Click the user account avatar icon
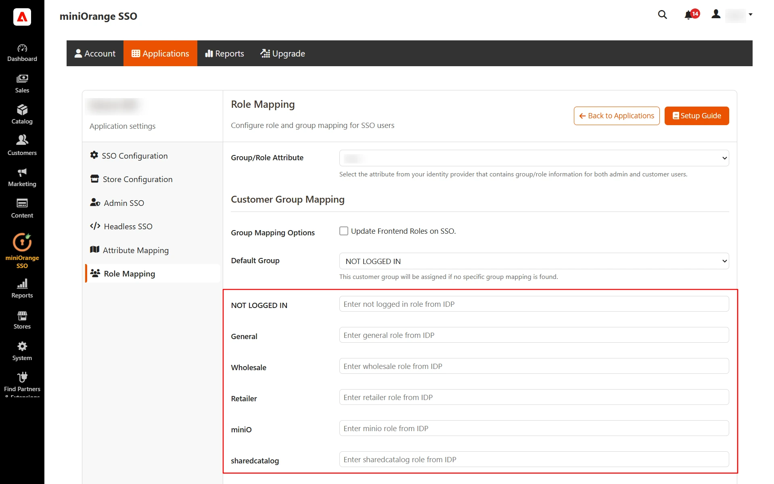Viewport: 774px width, 484px height. tap(716, 14)
